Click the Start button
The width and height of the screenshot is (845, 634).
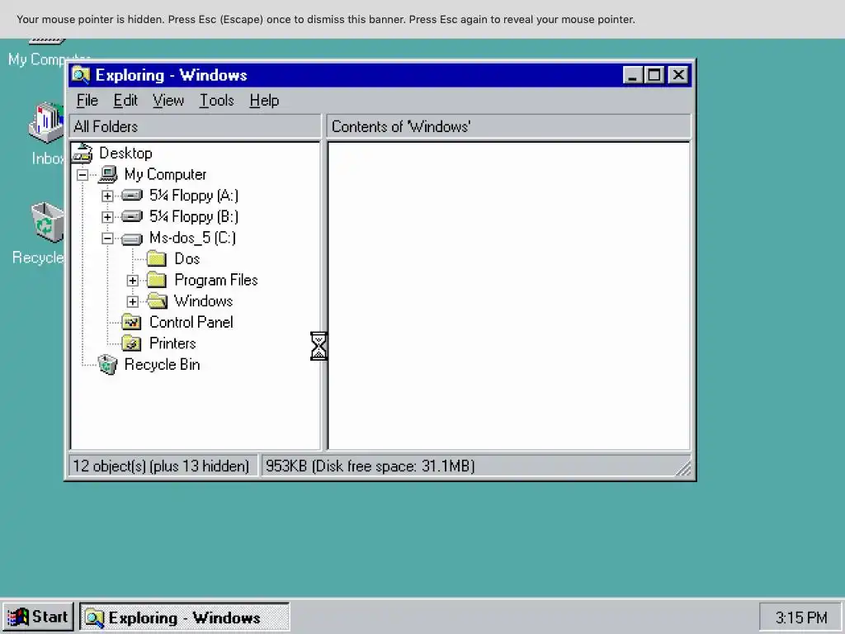[x=38, y=617]
